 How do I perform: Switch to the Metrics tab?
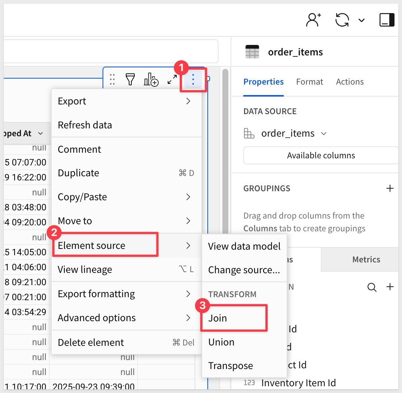[366, 259]
